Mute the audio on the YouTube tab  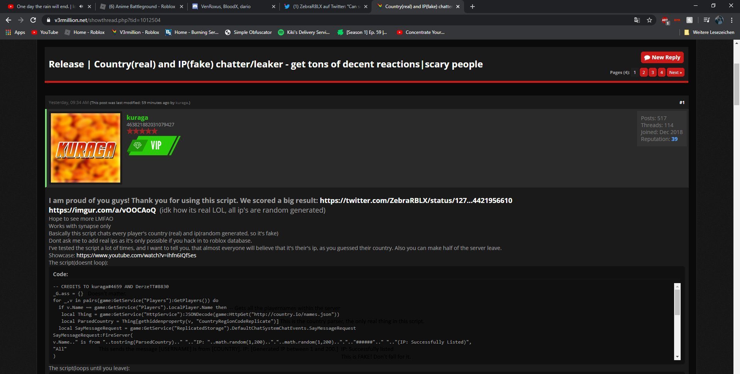81,7
